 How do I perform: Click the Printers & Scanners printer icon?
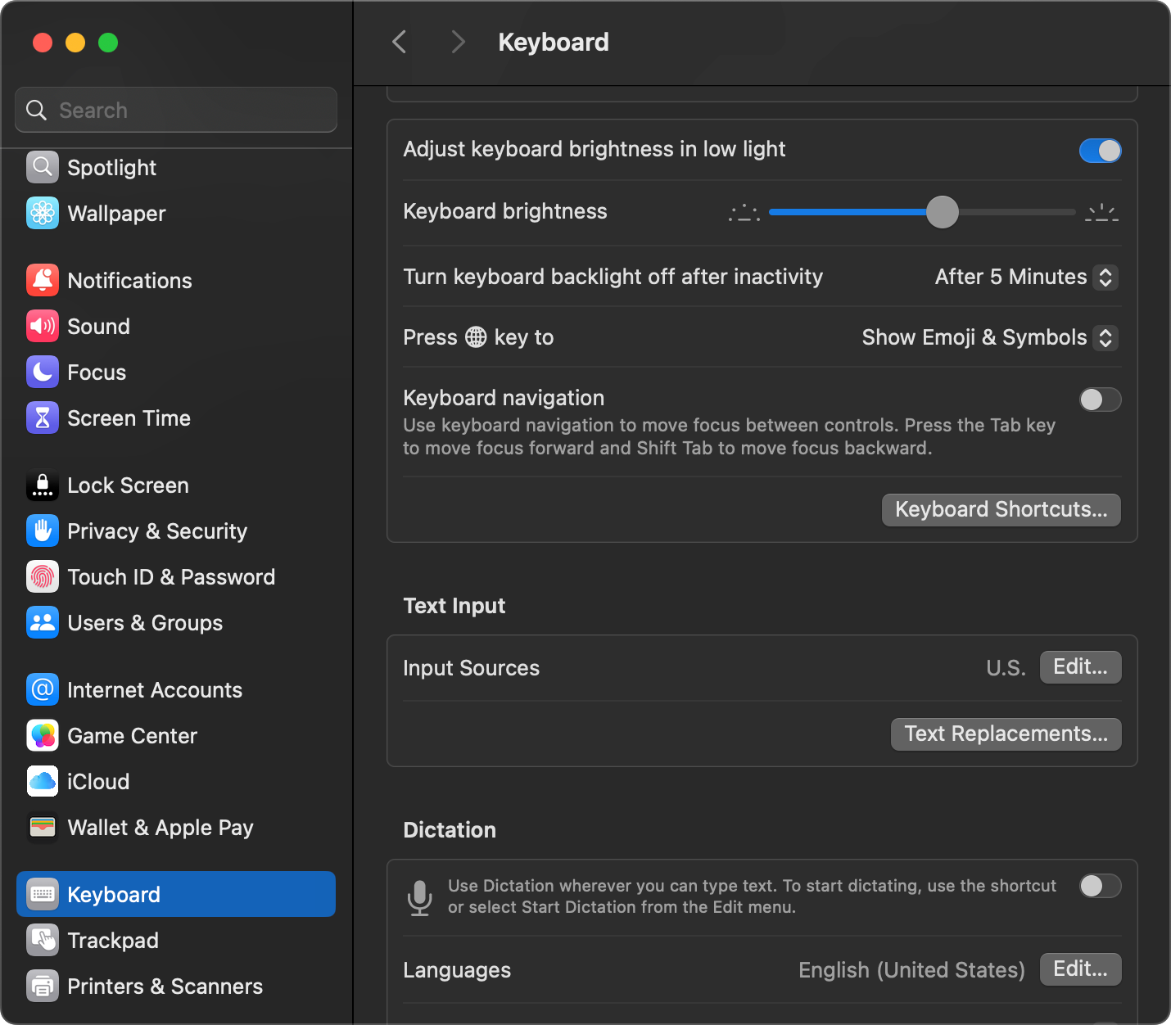(43, 986)
